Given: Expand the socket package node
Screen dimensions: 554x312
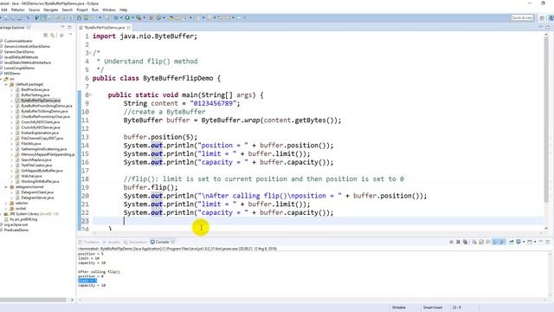Looking at the screenshot, I should 6,208.
